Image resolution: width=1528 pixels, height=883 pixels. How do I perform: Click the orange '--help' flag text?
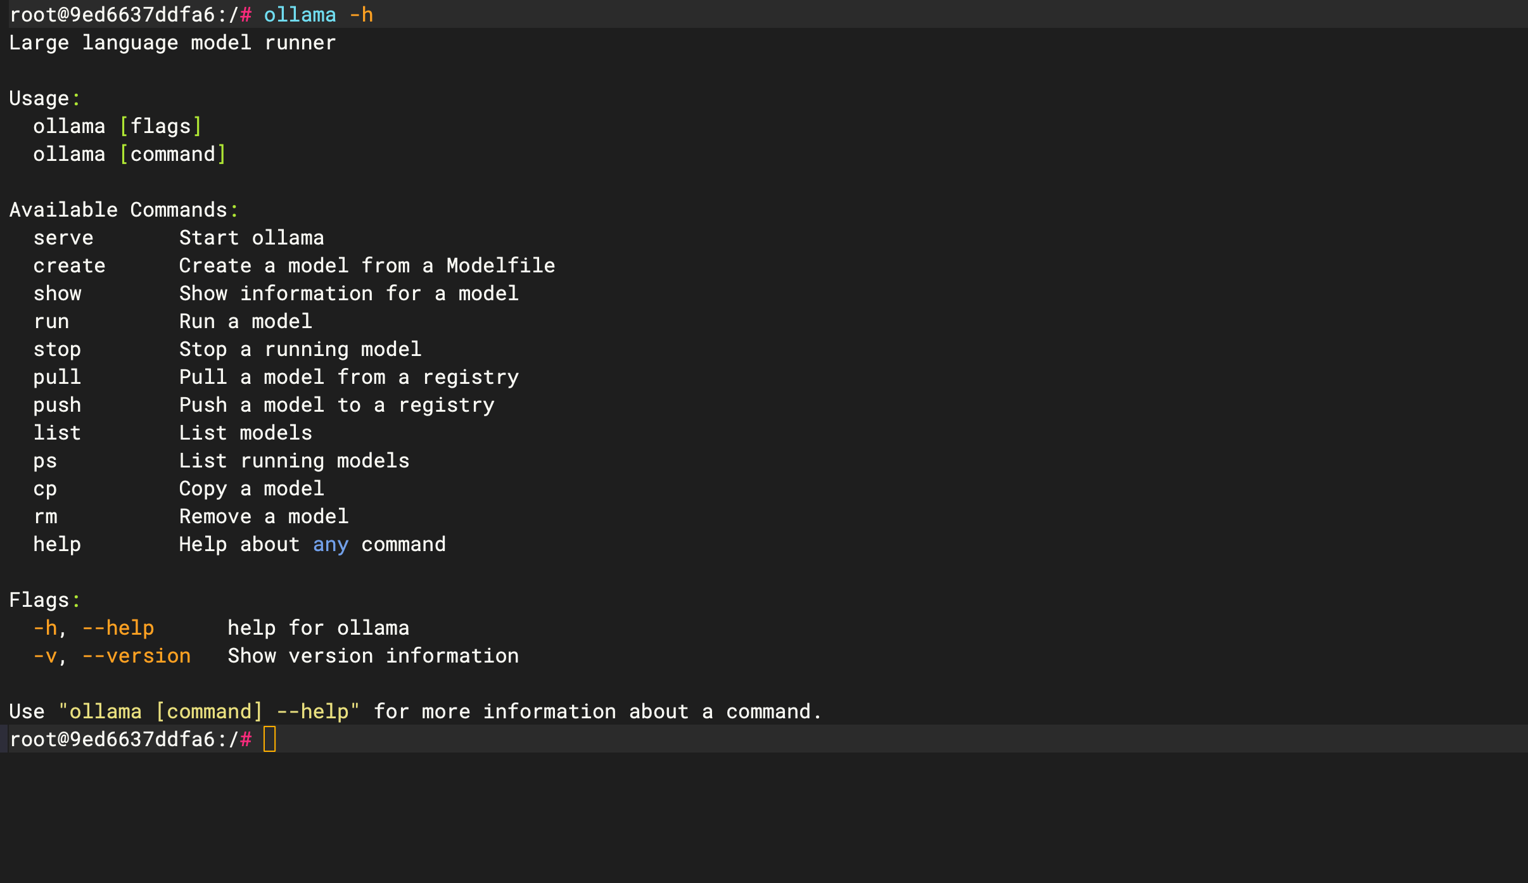pyautogui.click(x=118, y=628)
